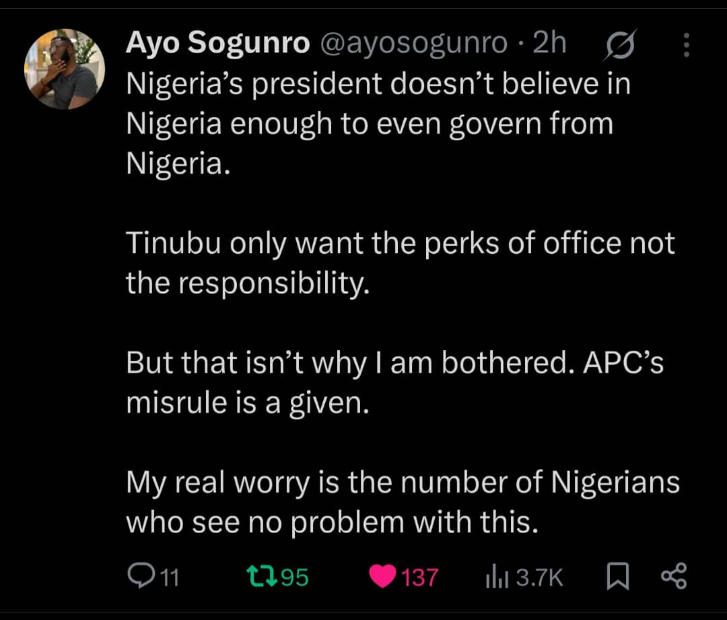This screenshot has height=620, width=727.
Task: Open Ayo Sogunro's profile picture
Action: click(x=65, y=69)
